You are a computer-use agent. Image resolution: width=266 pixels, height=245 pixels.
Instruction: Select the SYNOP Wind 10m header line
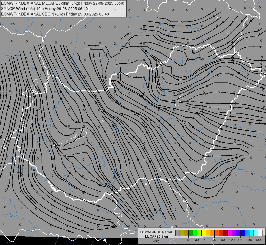pyautogui.click(x=45, y=9)
